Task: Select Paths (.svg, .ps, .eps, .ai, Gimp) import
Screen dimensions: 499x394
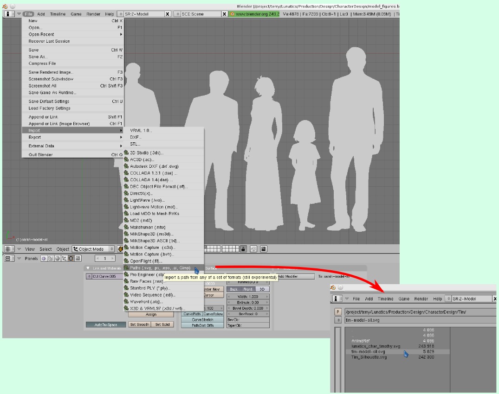Action: (x=163, y=268)
